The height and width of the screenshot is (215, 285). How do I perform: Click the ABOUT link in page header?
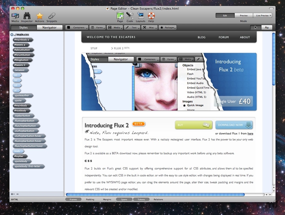(245, 37)
